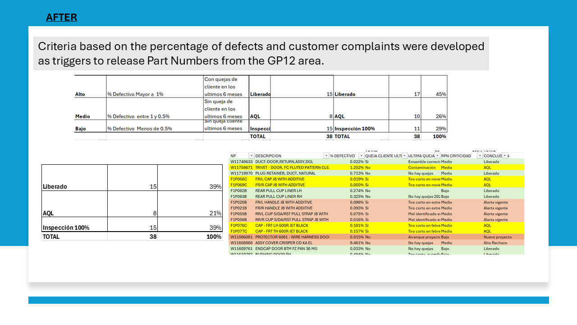Click part number F1P020B

(239, 202)
